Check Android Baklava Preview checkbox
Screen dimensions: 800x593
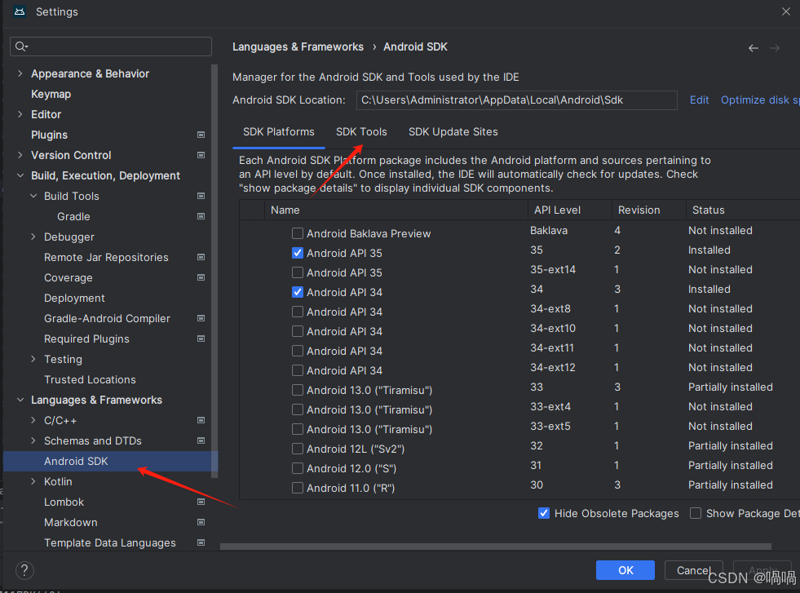coord(298,234)
